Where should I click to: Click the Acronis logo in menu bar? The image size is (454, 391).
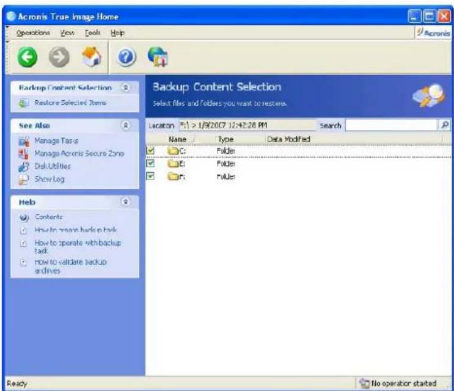[433, 33]
